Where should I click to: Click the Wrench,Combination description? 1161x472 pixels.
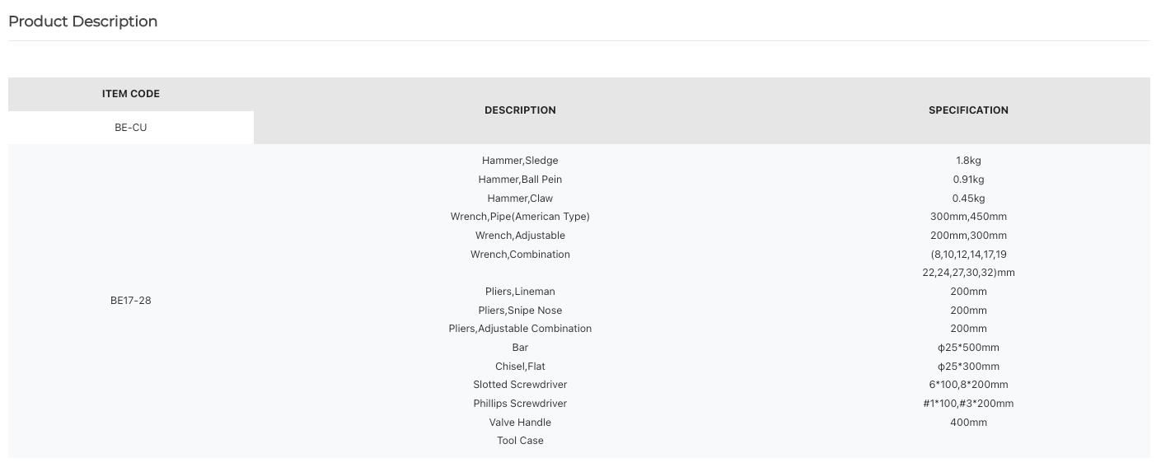(x=520, y=255)
